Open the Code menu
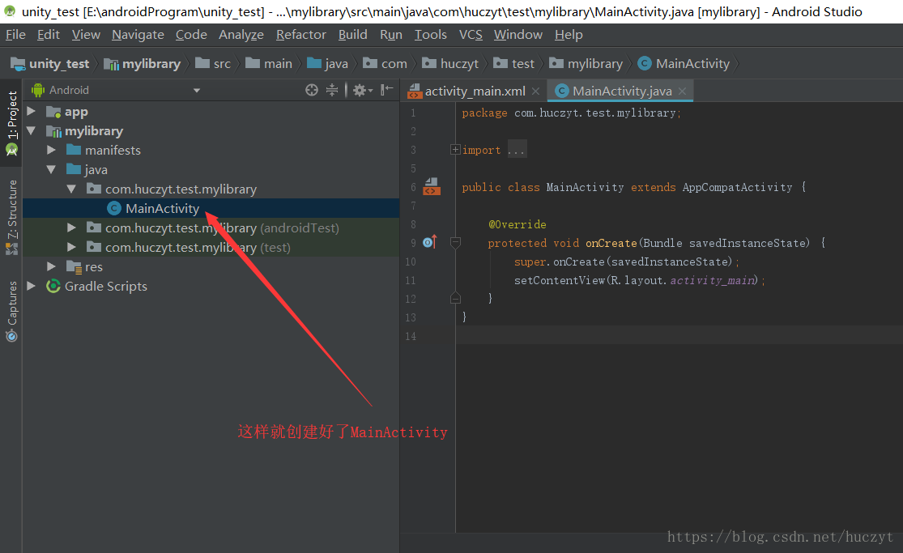 (x=191, y=35)
